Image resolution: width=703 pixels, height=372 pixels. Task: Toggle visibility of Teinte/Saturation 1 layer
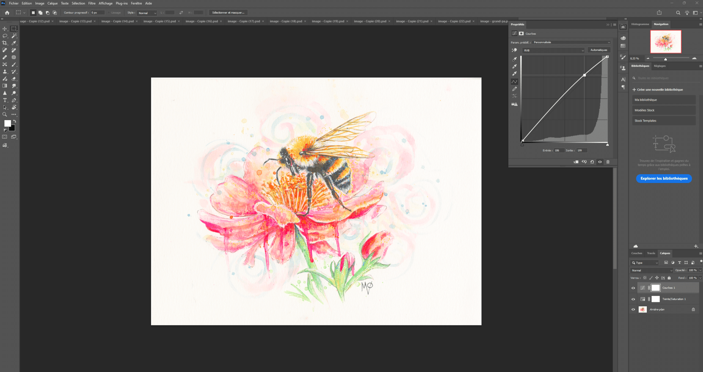(633, 299)
